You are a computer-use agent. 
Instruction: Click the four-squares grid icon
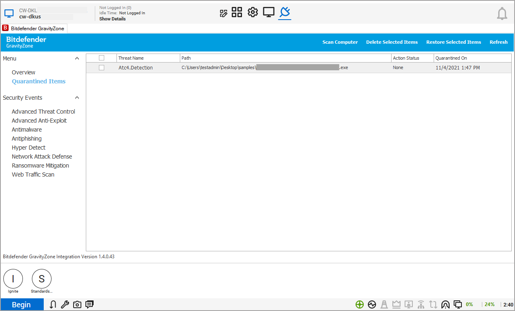[x=237, y=12]
